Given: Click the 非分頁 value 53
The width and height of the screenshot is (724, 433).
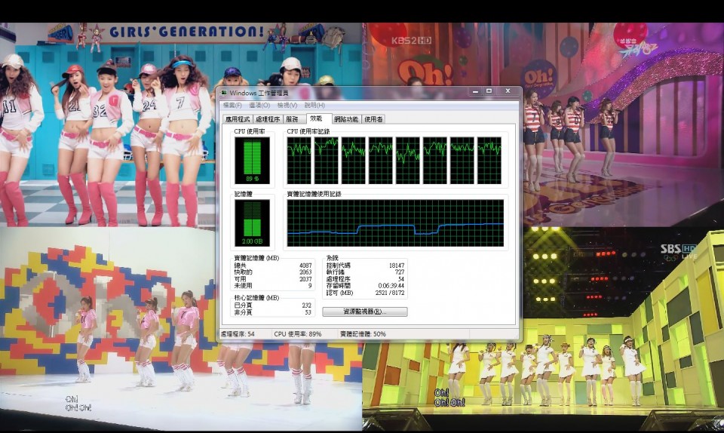Looking at the screenshot, I should 308,312.
